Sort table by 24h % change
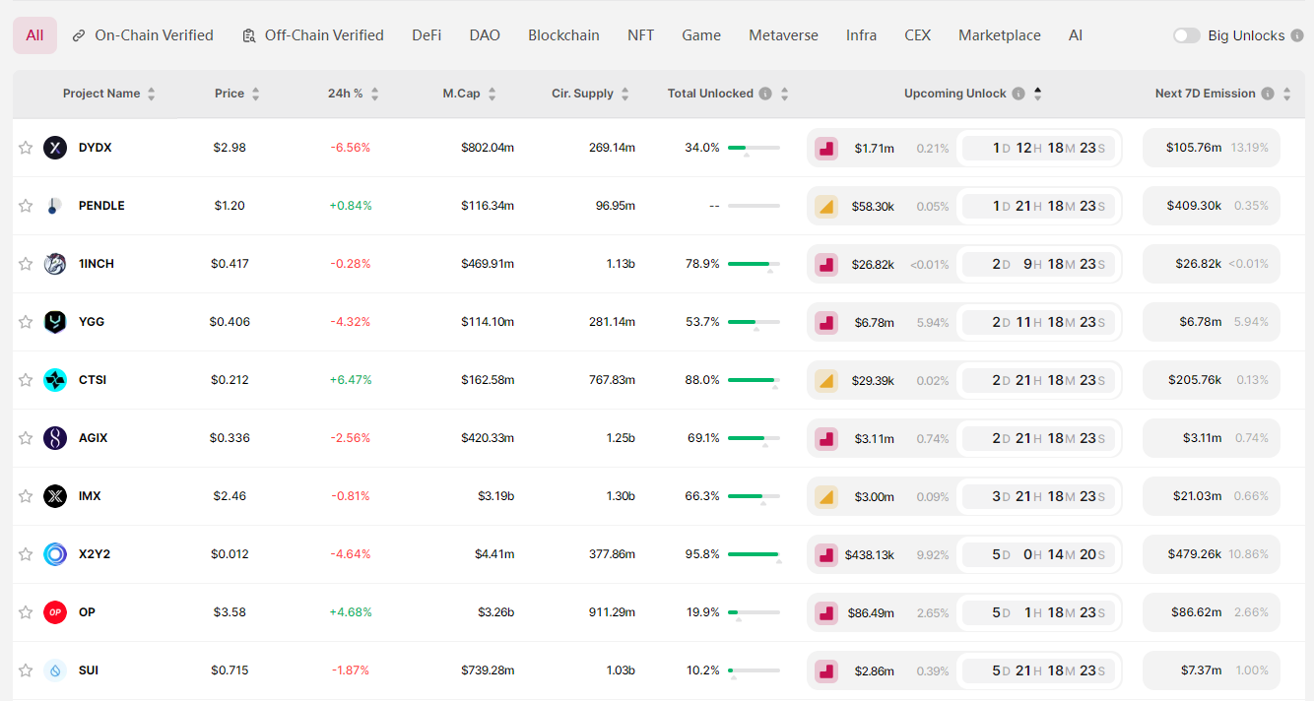The width and height of the screenshot is (1314, 701). [354, 94]
